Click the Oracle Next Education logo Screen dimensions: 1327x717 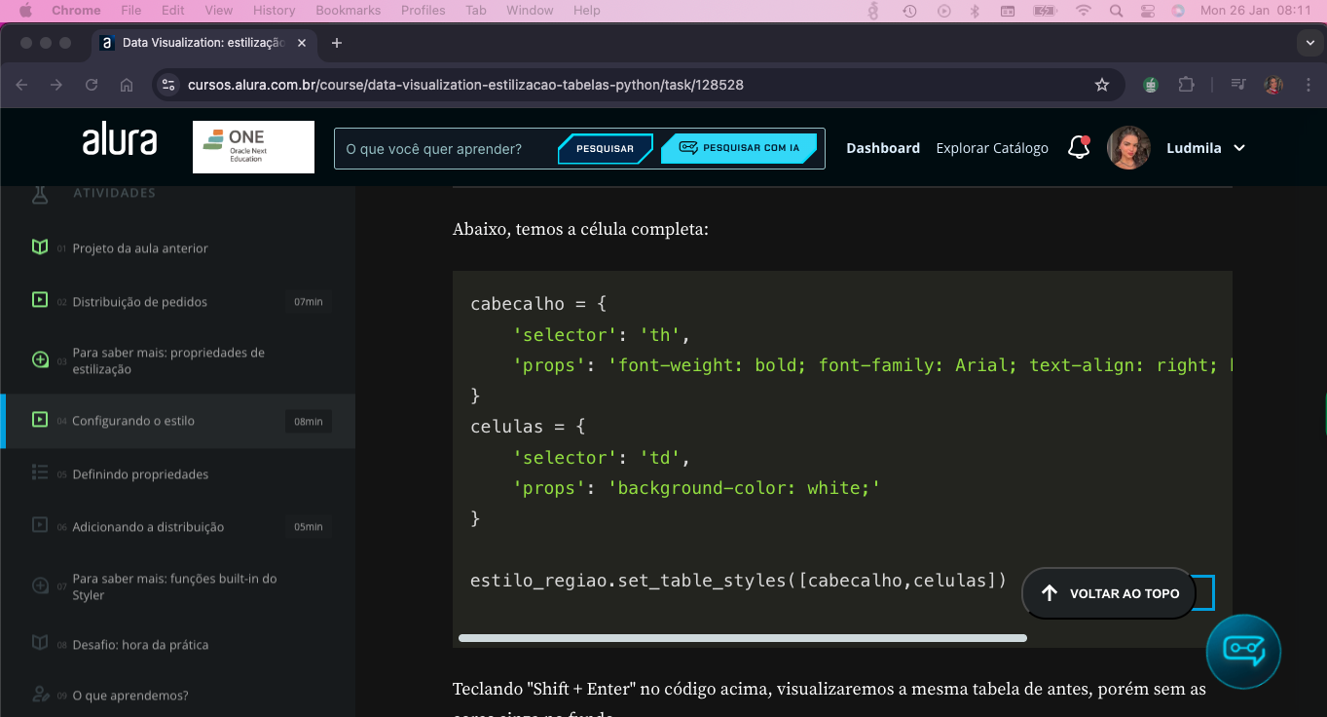[253, 147]
